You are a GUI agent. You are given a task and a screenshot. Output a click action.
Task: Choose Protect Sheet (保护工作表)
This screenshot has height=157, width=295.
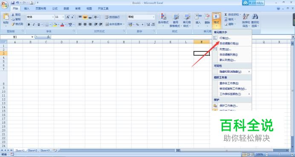coord(232,106)
